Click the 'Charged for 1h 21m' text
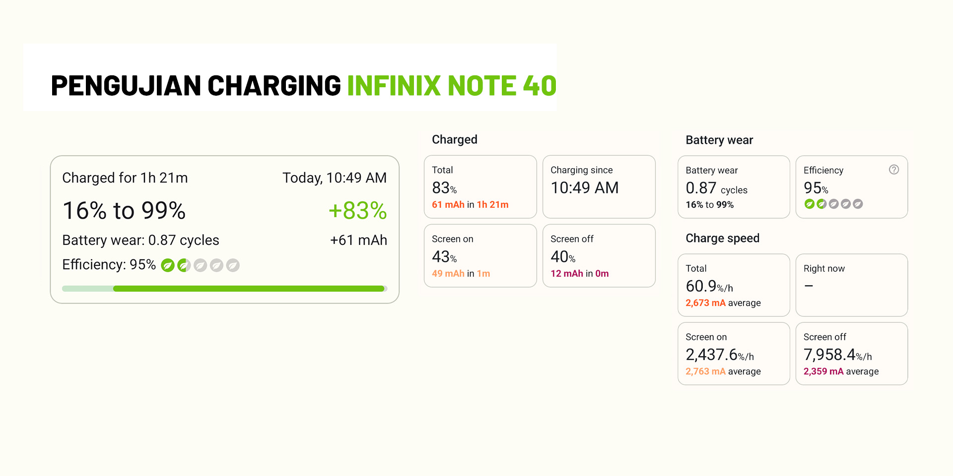Viewport: 953px width, 476px height. (x=125, y=178)
